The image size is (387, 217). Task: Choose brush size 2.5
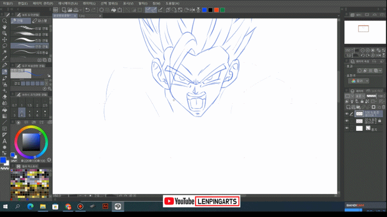tap(45, 103)
